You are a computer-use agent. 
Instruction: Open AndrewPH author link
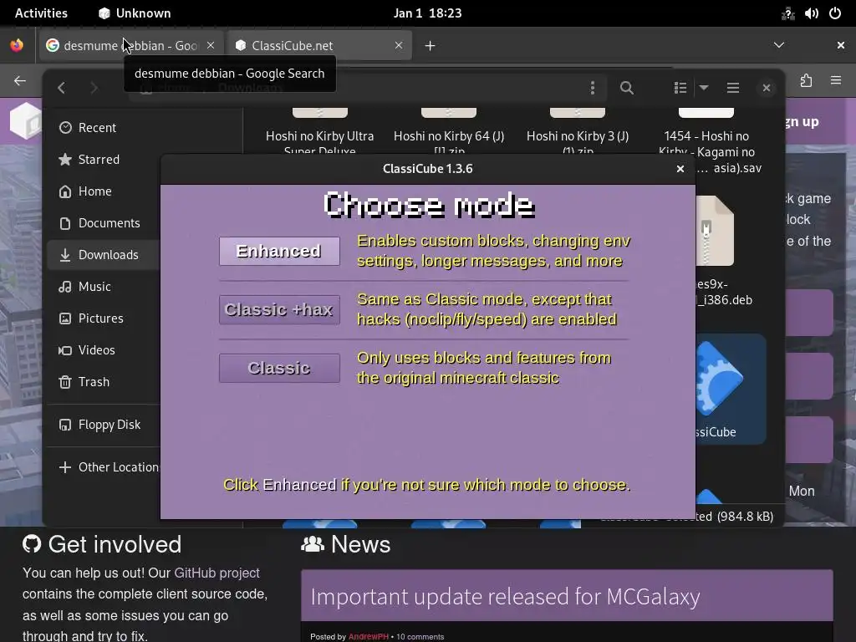click(x=369, y=636)
